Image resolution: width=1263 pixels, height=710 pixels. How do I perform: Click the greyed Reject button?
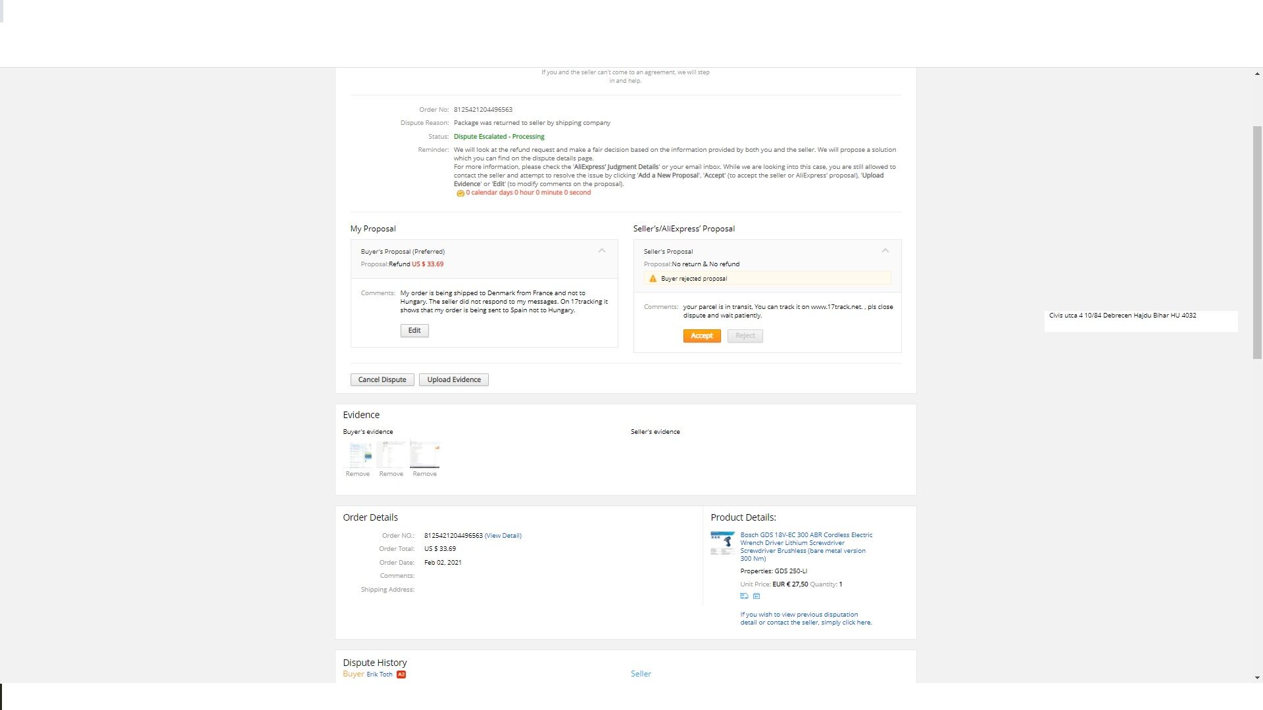(745, 336)
